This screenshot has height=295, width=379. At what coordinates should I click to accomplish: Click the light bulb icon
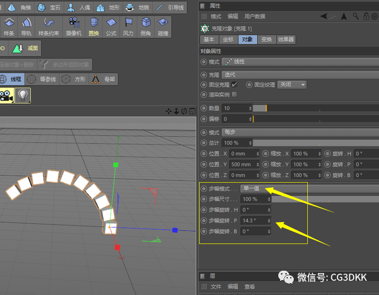click(x=23, y=96)
